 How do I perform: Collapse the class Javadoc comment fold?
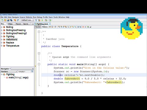(39, 32)
